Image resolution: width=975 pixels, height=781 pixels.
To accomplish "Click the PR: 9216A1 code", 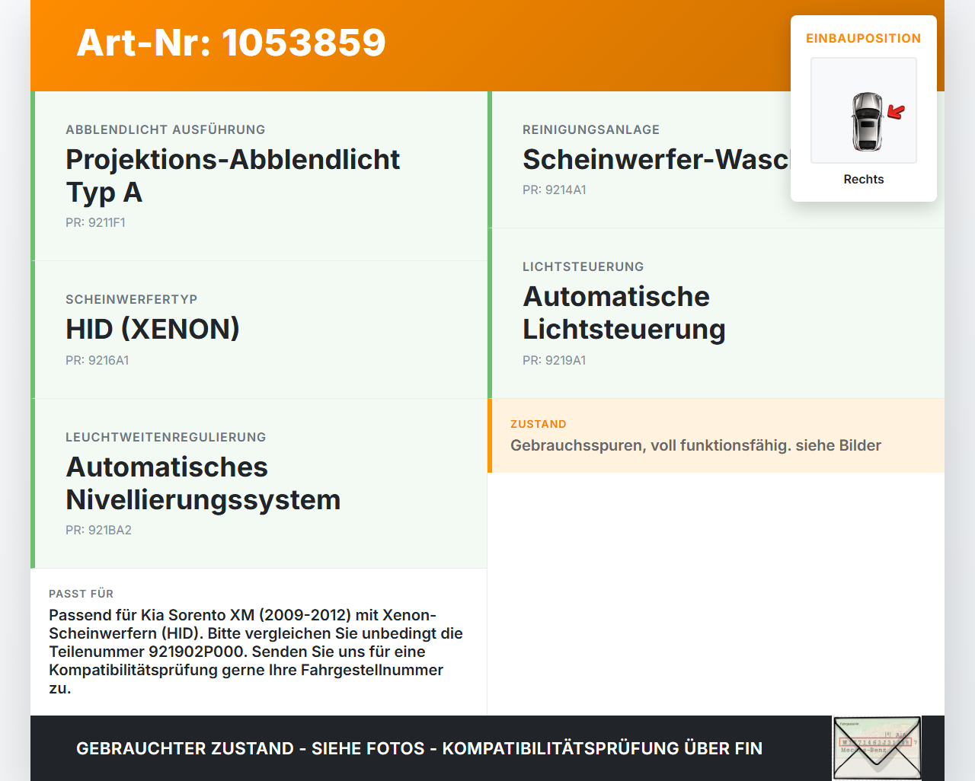I will [97, 360].
